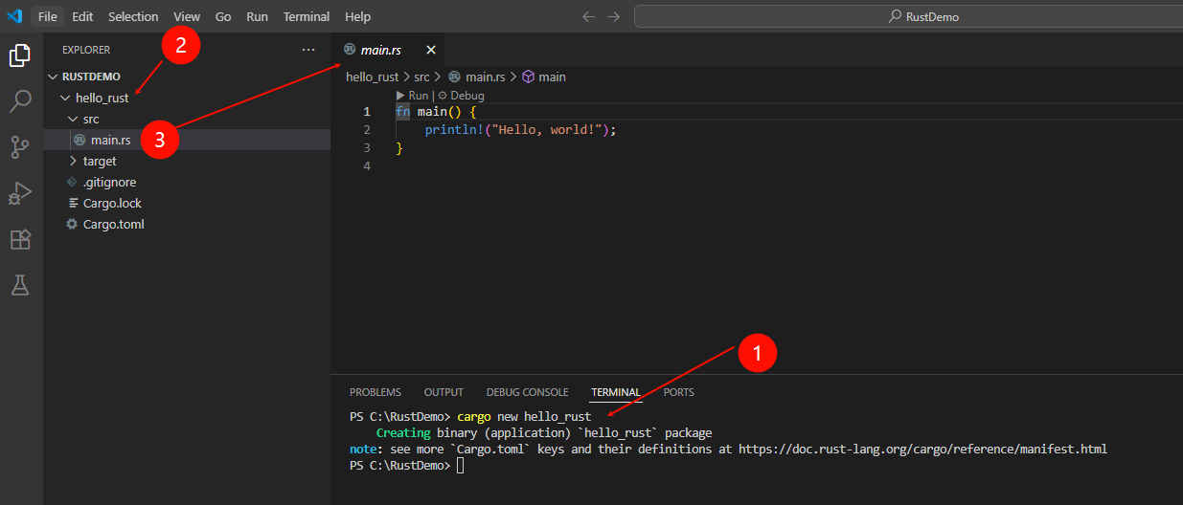Viewport: 1183px width, 505px height.
Task: Open the View menu
Action: pyautogui.click(x=187, y=16)
